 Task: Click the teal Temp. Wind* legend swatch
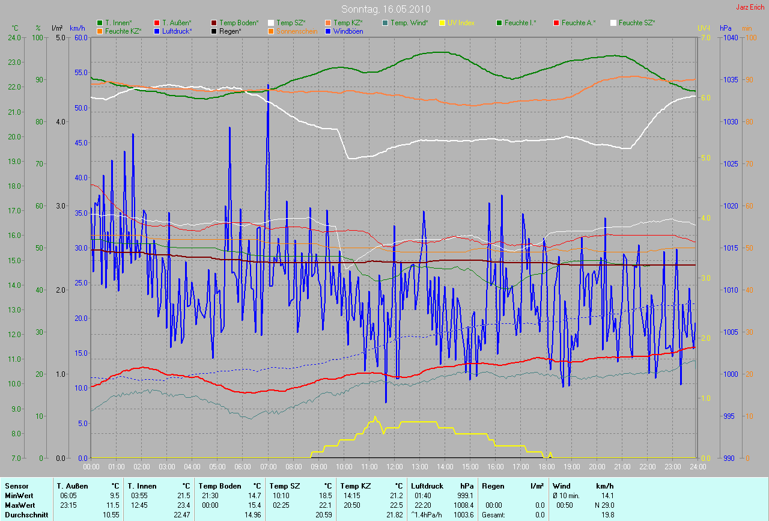click(385, 23)
